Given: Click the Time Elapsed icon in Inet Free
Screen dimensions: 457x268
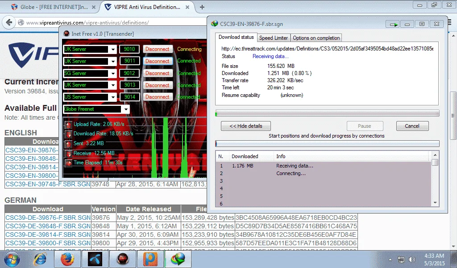Looking at the screenshot, I should click(68, 163).
